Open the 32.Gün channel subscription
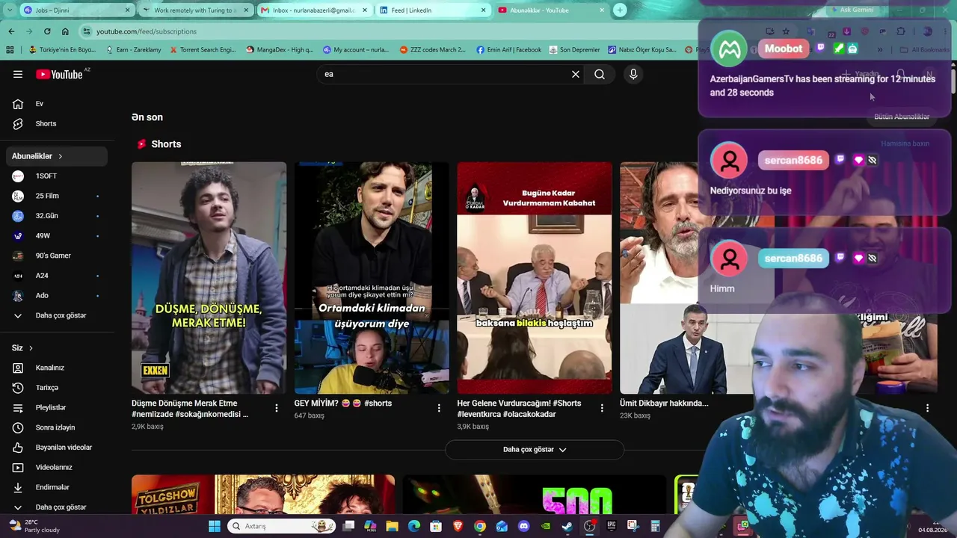 click(57, 216)
